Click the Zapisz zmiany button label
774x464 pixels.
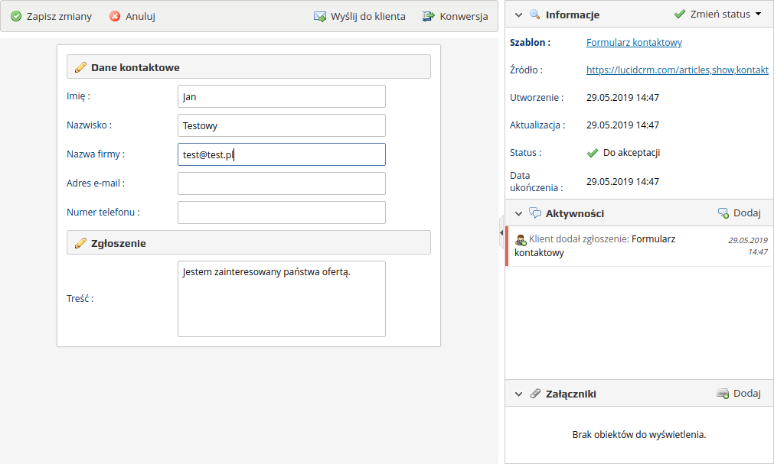[59, 16]
